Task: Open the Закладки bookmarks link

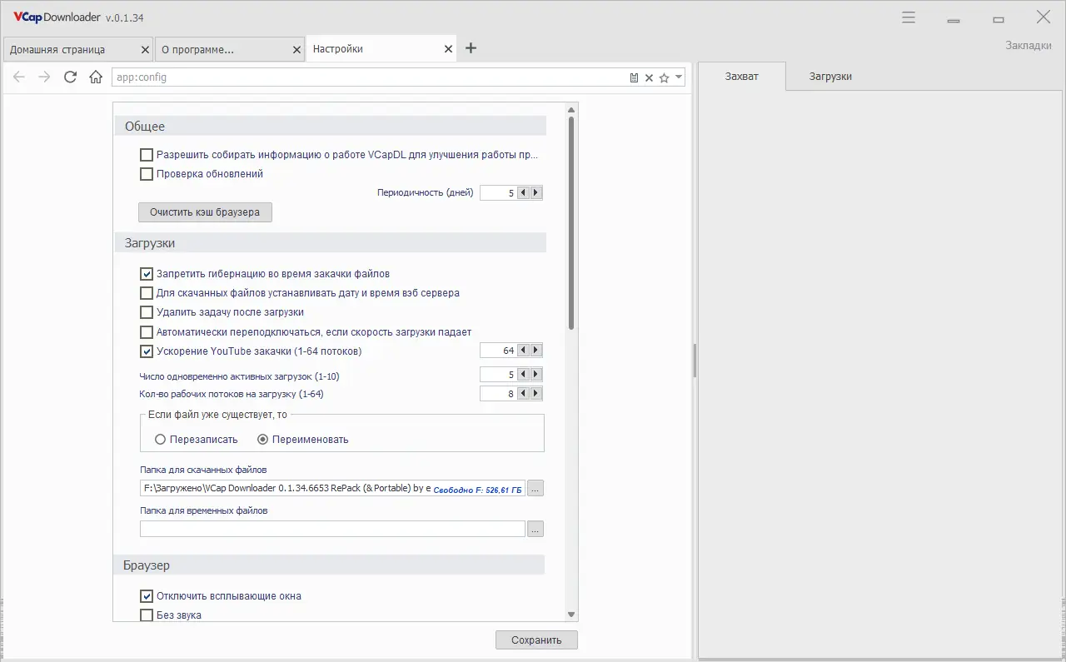Action: 1029,45
